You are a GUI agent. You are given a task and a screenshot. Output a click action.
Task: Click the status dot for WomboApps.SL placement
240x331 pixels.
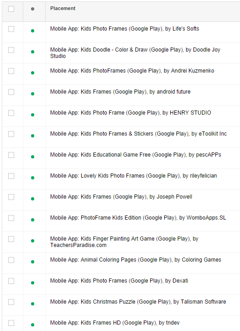coord(32,220)
